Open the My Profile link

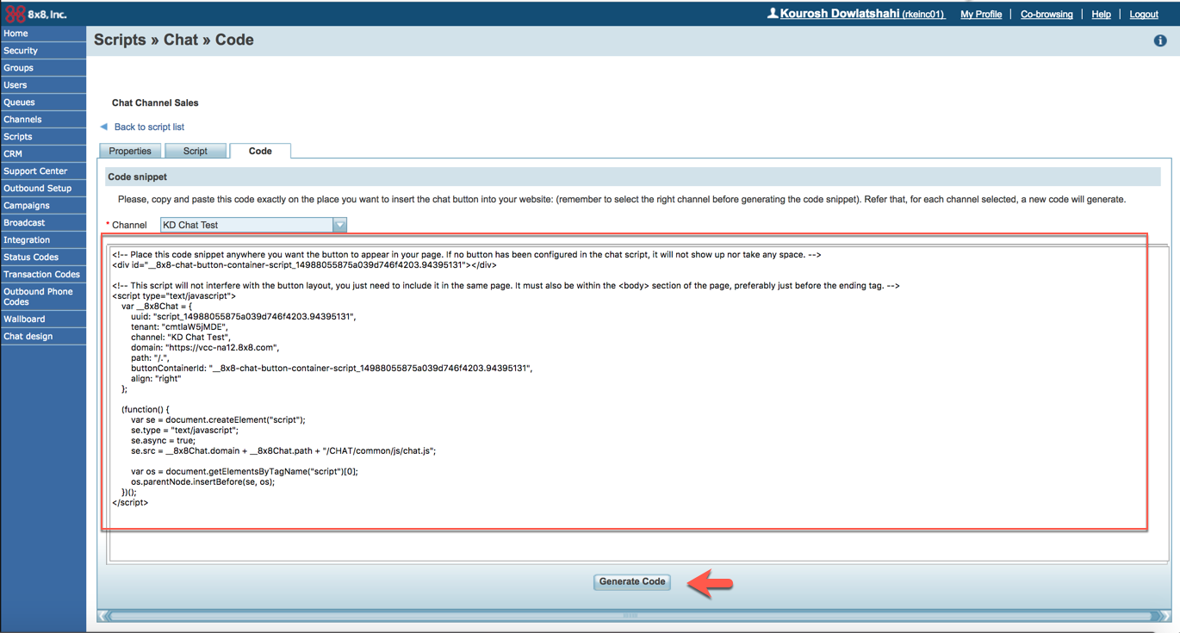981,15
